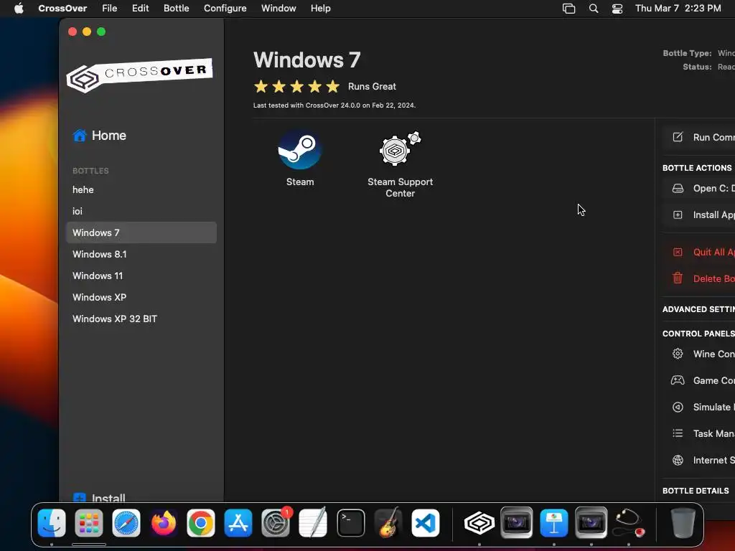Expand the Advanced Settings section

tap(698, 309)
